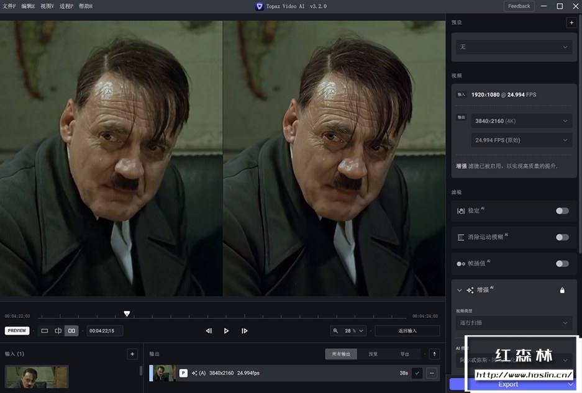
Task: Open the three-dot menu on output row
Action: [432, 373]
